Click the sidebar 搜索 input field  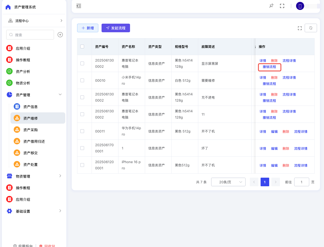tap(30, 35)
